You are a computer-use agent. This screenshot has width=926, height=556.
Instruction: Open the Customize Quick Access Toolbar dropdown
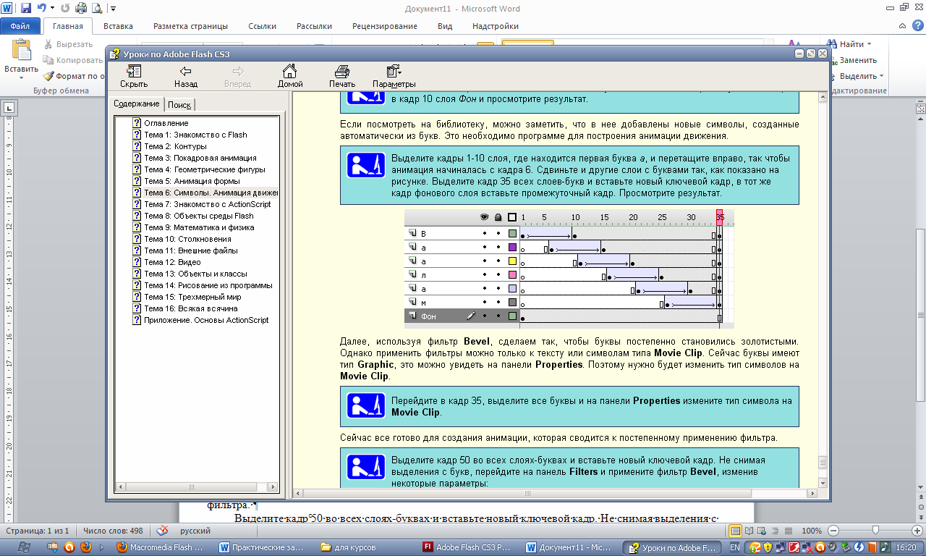(x=113, y=9)
